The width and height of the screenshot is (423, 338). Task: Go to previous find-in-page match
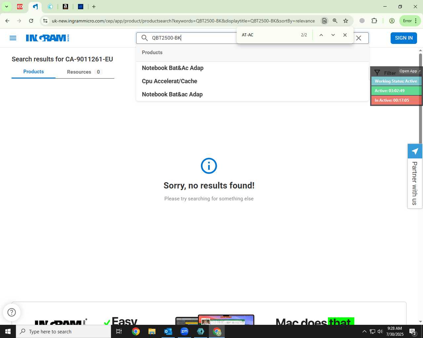(x=321, y=35)
